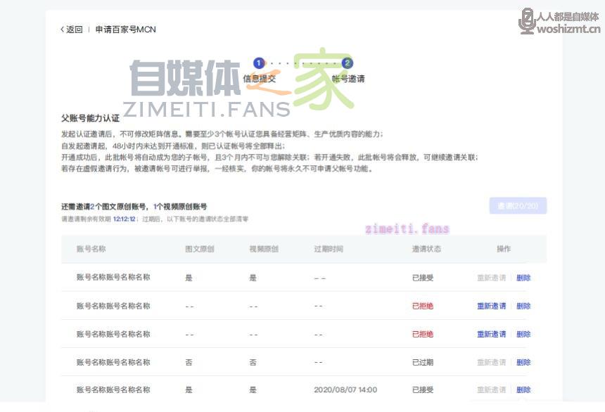
Task: Click 重新邀请 in the 已过期 row
Action: click(x=491, y=362)
